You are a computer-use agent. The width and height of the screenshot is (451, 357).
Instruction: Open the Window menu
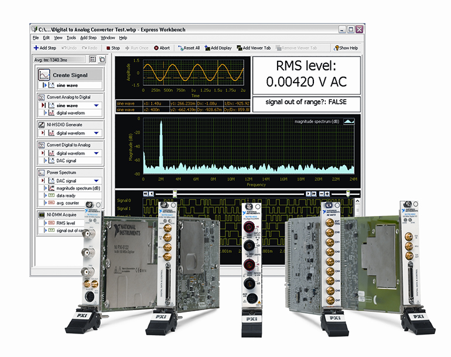[108, 37]
